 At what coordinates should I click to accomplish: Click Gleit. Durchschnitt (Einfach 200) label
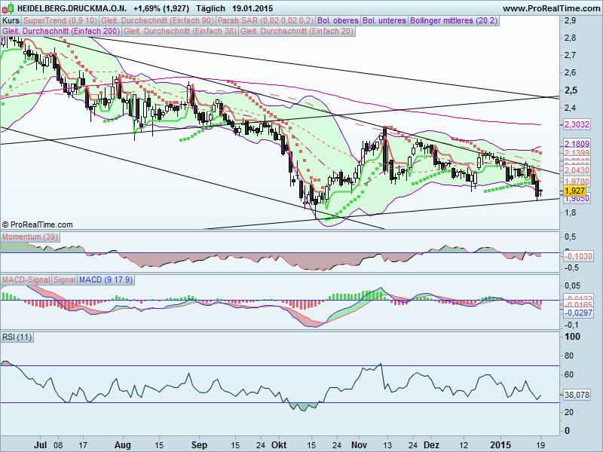61,31
